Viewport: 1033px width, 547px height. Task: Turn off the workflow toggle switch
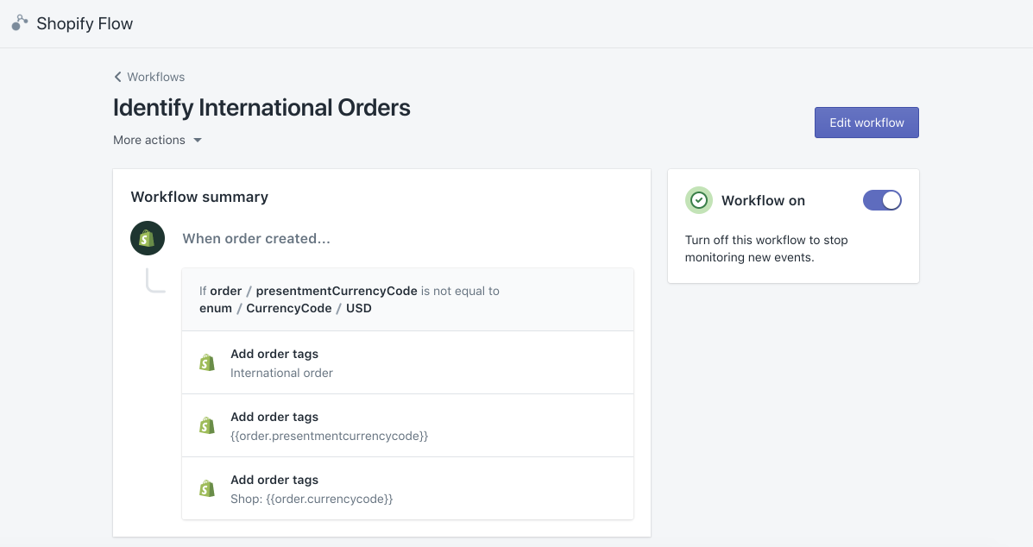pos(882,200)
